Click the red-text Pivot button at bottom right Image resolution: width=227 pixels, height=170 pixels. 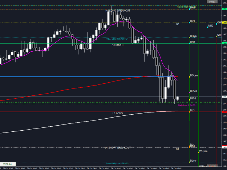click(x=212, y=166)
